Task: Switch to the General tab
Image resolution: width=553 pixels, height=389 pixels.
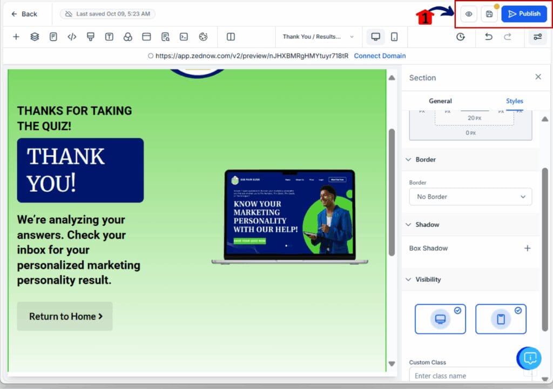Action: tap(440, 101)
